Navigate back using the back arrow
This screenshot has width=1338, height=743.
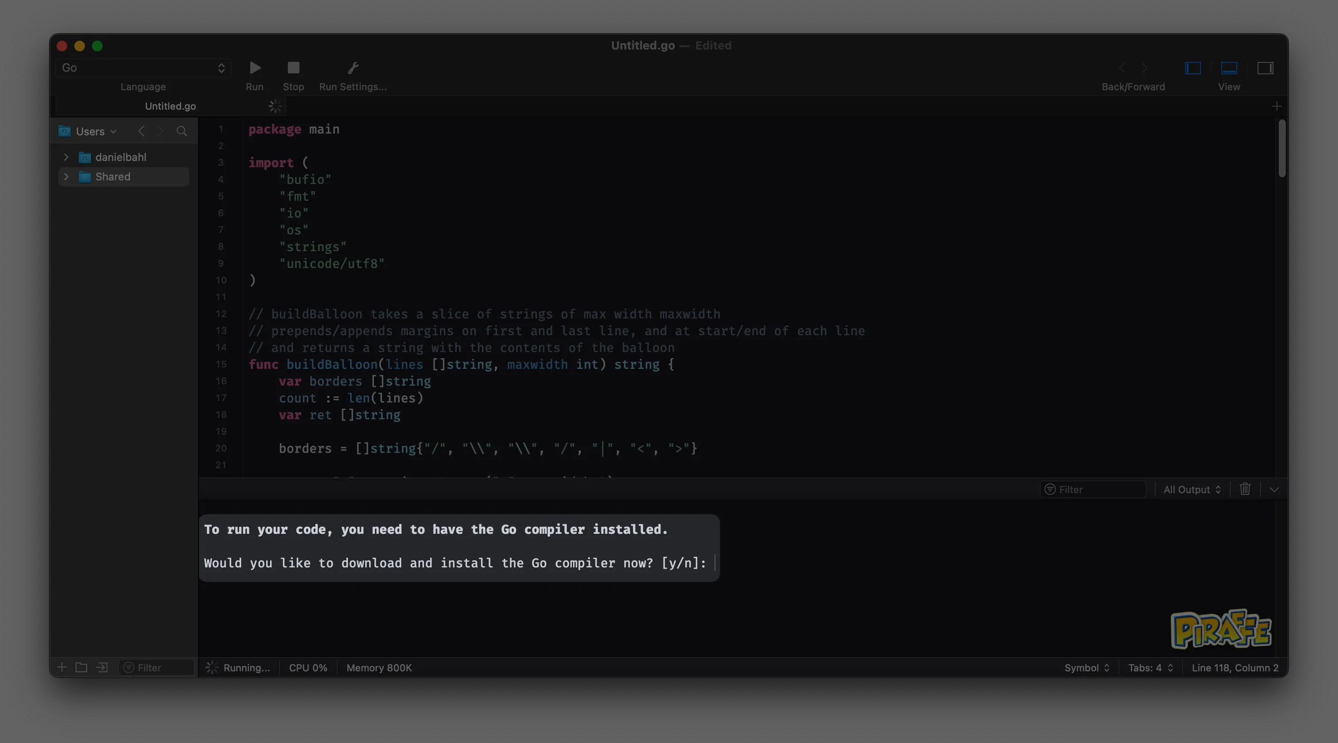[x=1121, y=68]
